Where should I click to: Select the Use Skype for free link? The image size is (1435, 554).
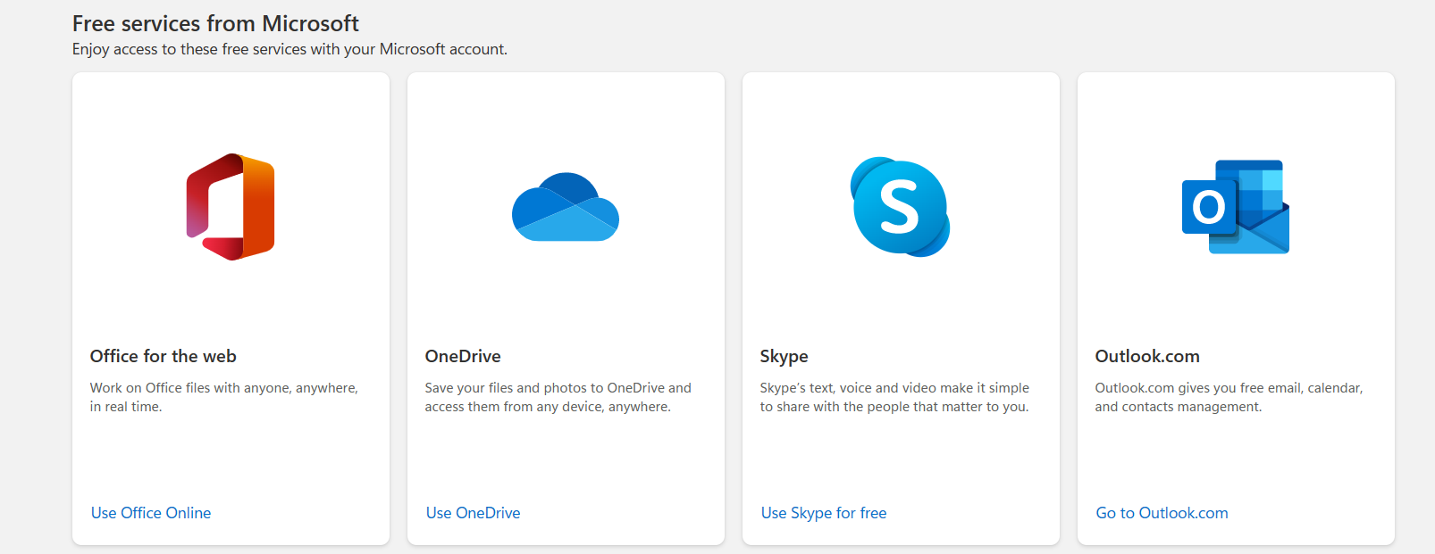[823, 513]
